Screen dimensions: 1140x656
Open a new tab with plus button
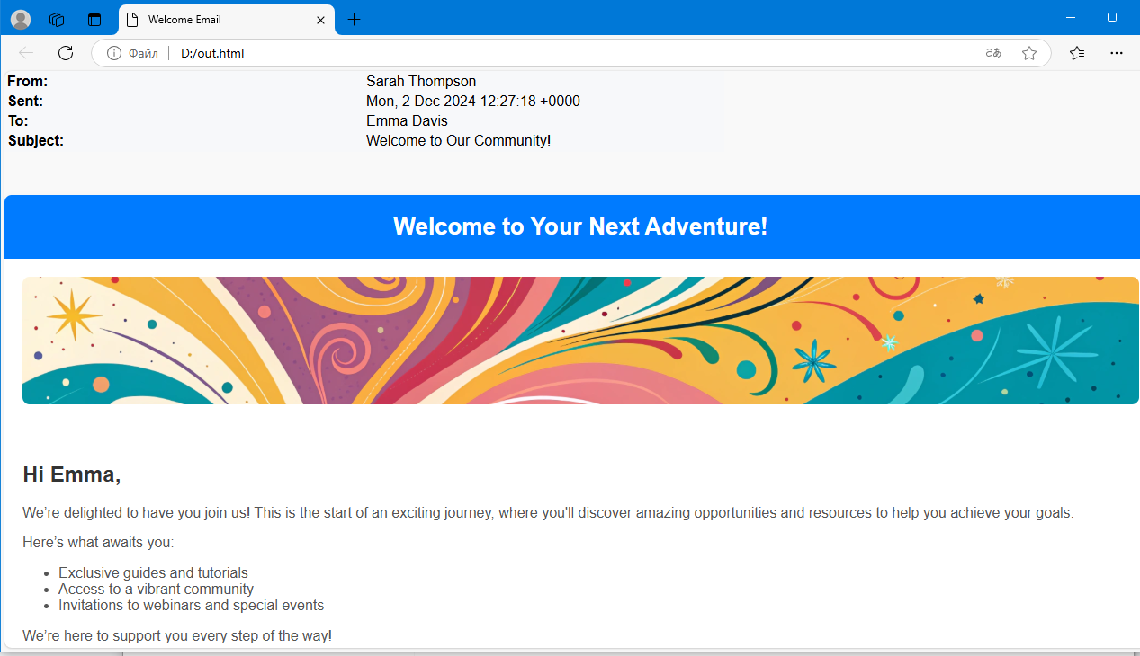click(354, 20)
